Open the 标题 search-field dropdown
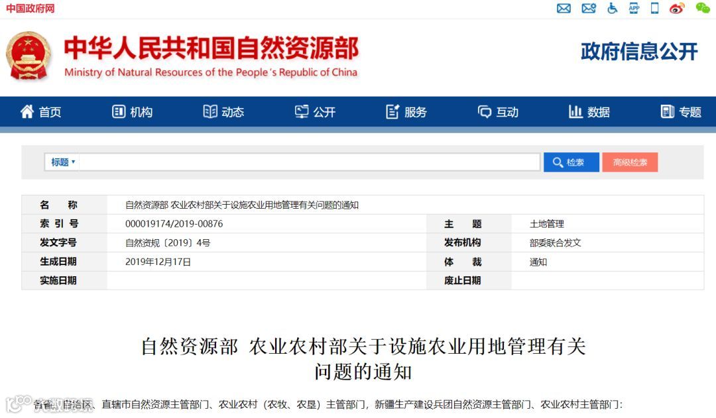Viewport: 716px width, 418px height. tap(62, 162)
